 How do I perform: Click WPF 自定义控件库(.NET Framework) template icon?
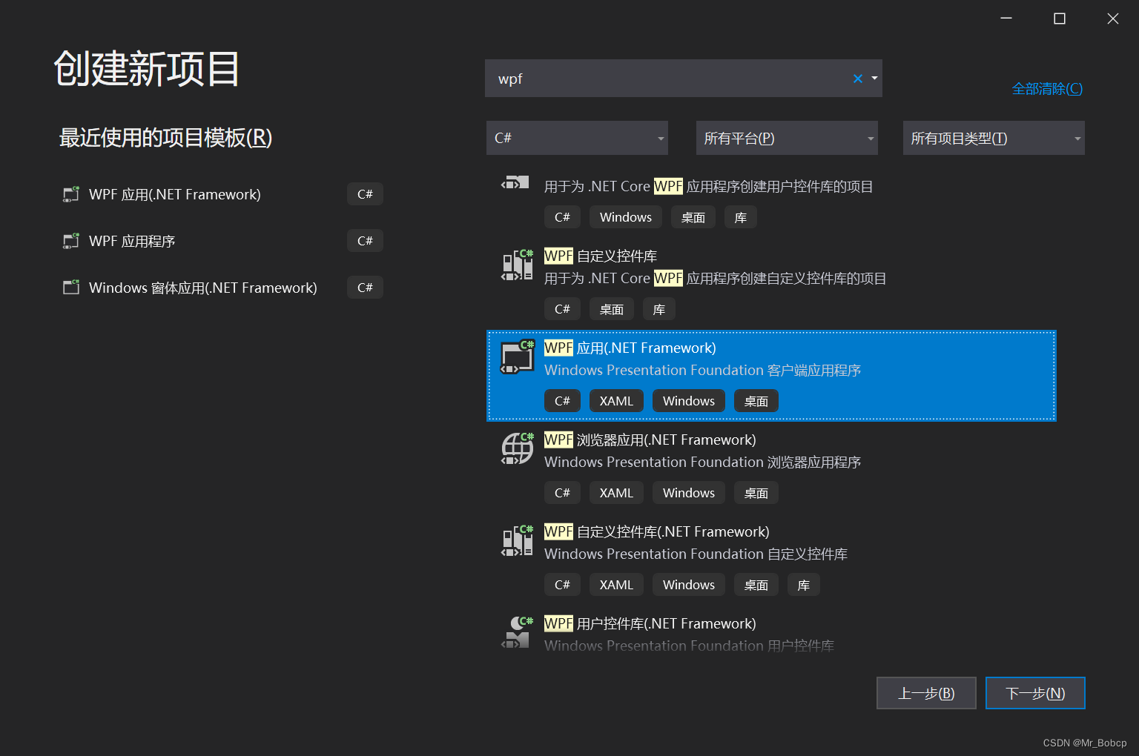pos(518,541)
